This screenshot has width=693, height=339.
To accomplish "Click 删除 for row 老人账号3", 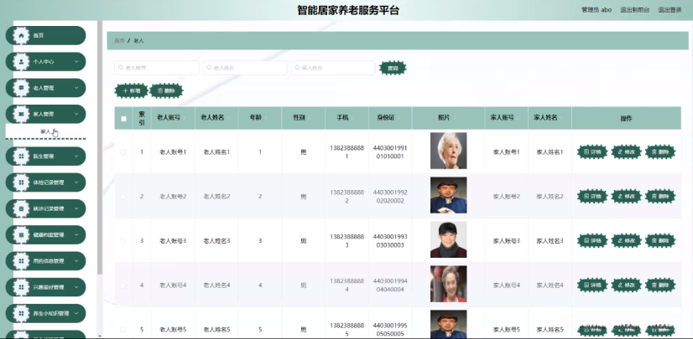I will click(660, 241).
